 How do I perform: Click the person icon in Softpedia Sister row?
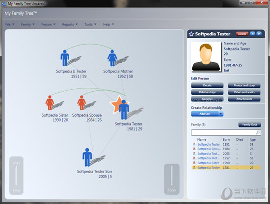[x=194, y=163]
